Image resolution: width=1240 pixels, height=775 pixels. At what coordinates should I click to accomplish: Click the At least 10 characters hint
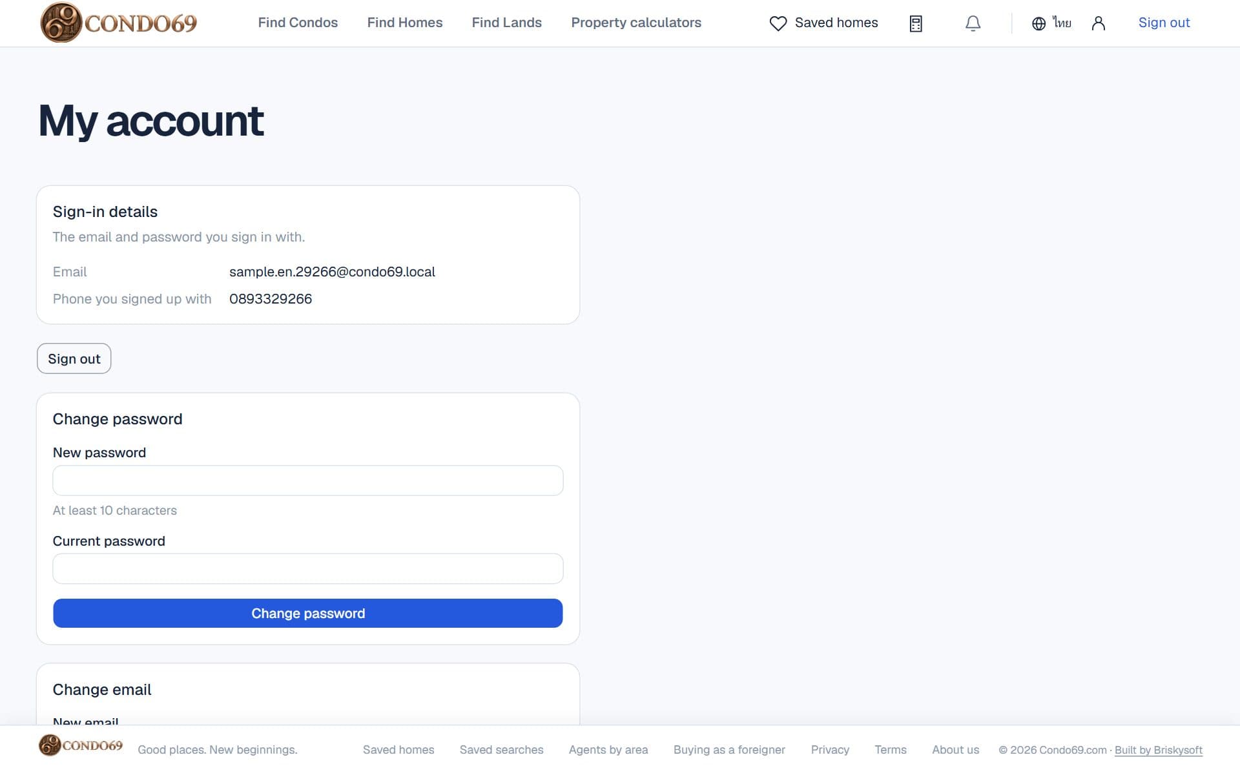coord(115,510)
